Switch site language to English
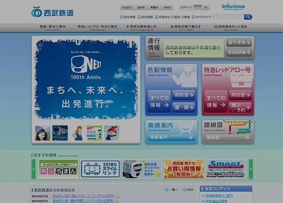283x203 pixels. tap(127, 7)
